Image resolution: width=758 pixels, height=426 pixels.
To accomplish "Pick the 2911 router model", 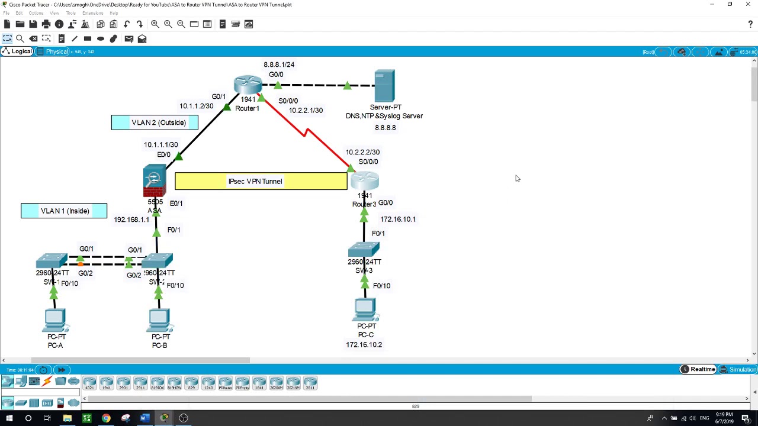I will point(140,383).
